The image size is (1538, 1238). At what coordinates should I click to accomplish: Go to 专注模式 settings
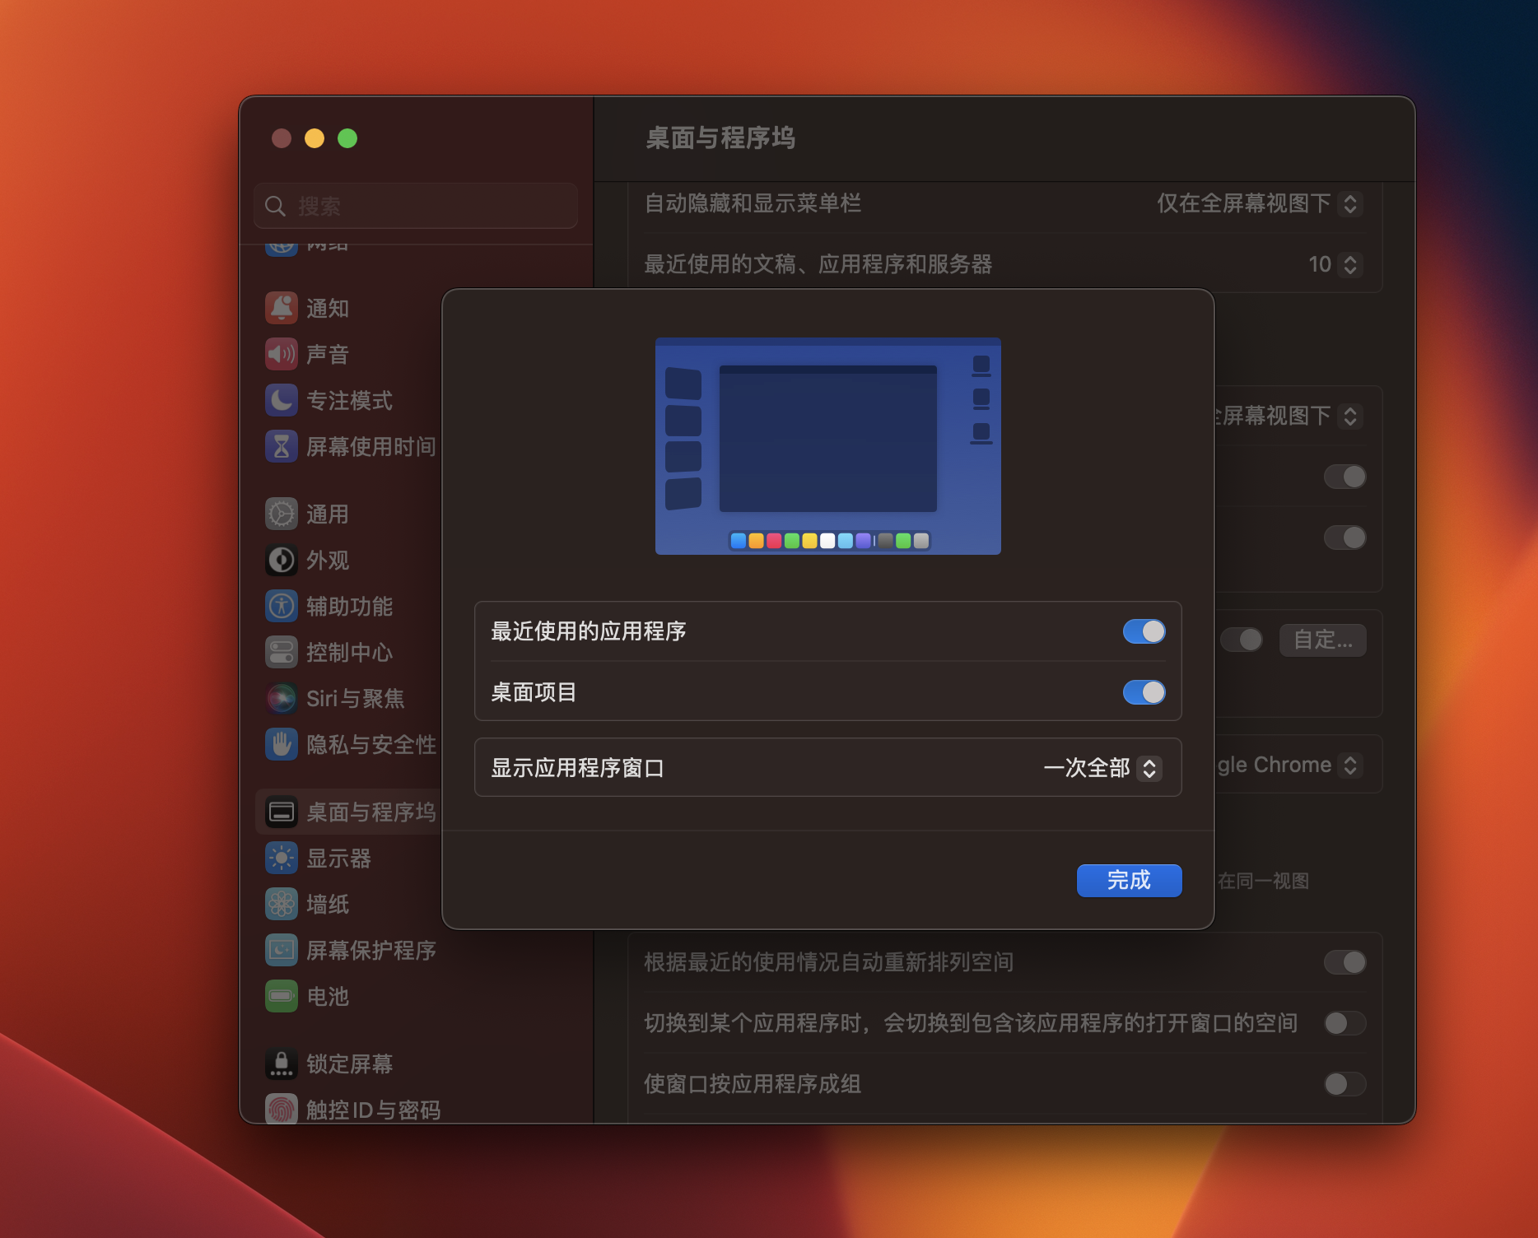349,400
